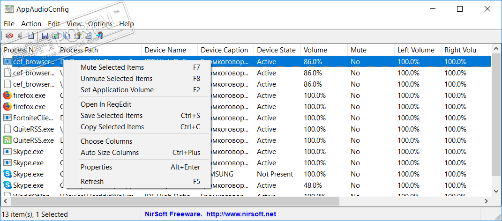Click the Save (floppy disk) toolbar icon
Screen dimensions: 502x221
(x=45, y=36)
